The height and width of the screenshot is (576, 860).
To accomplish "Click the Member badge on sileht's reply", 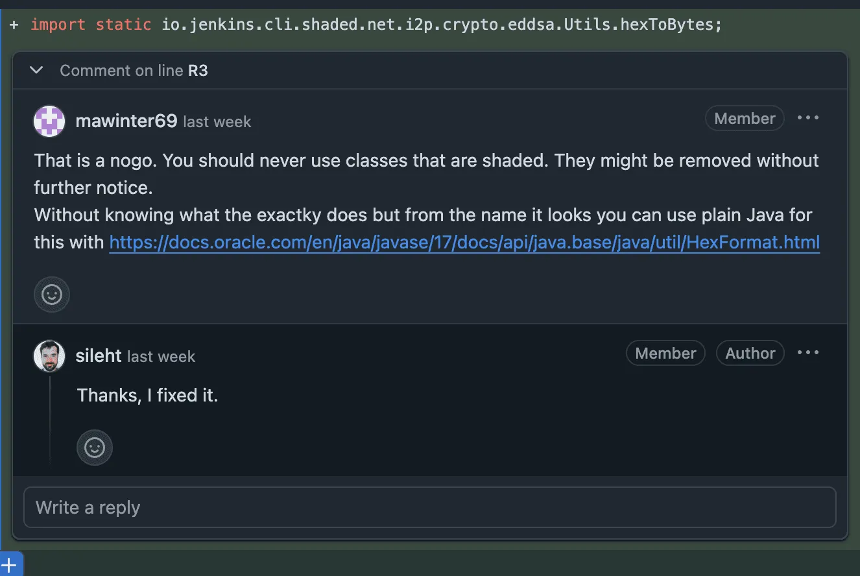I will (665, 354).
